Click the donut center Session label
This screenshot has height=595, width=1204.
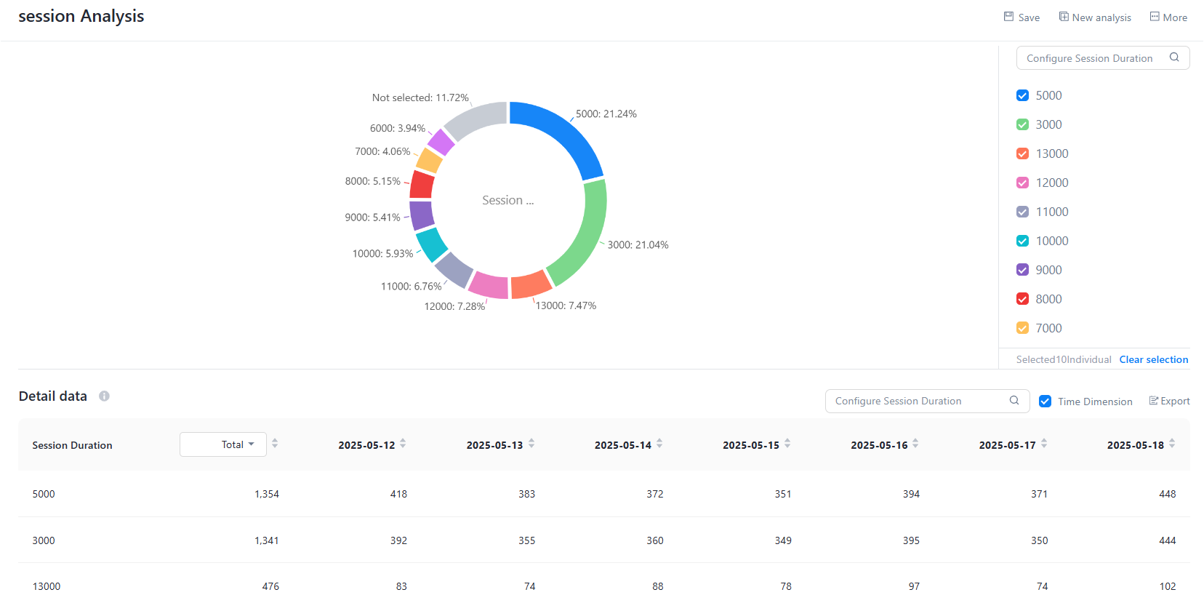tap(508, 200)
